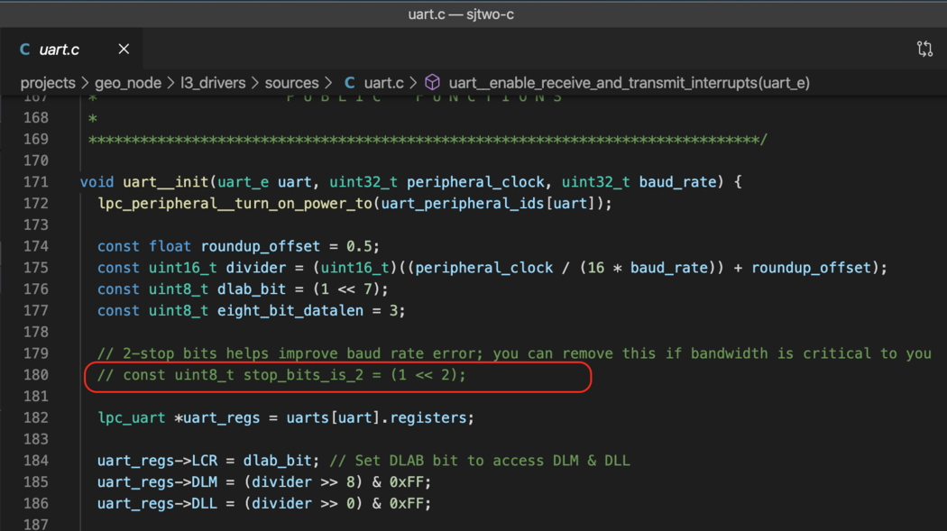Open the uart.c breadcrumb file entry
This screenshot has width=947, height=531.
pos(383,83)
